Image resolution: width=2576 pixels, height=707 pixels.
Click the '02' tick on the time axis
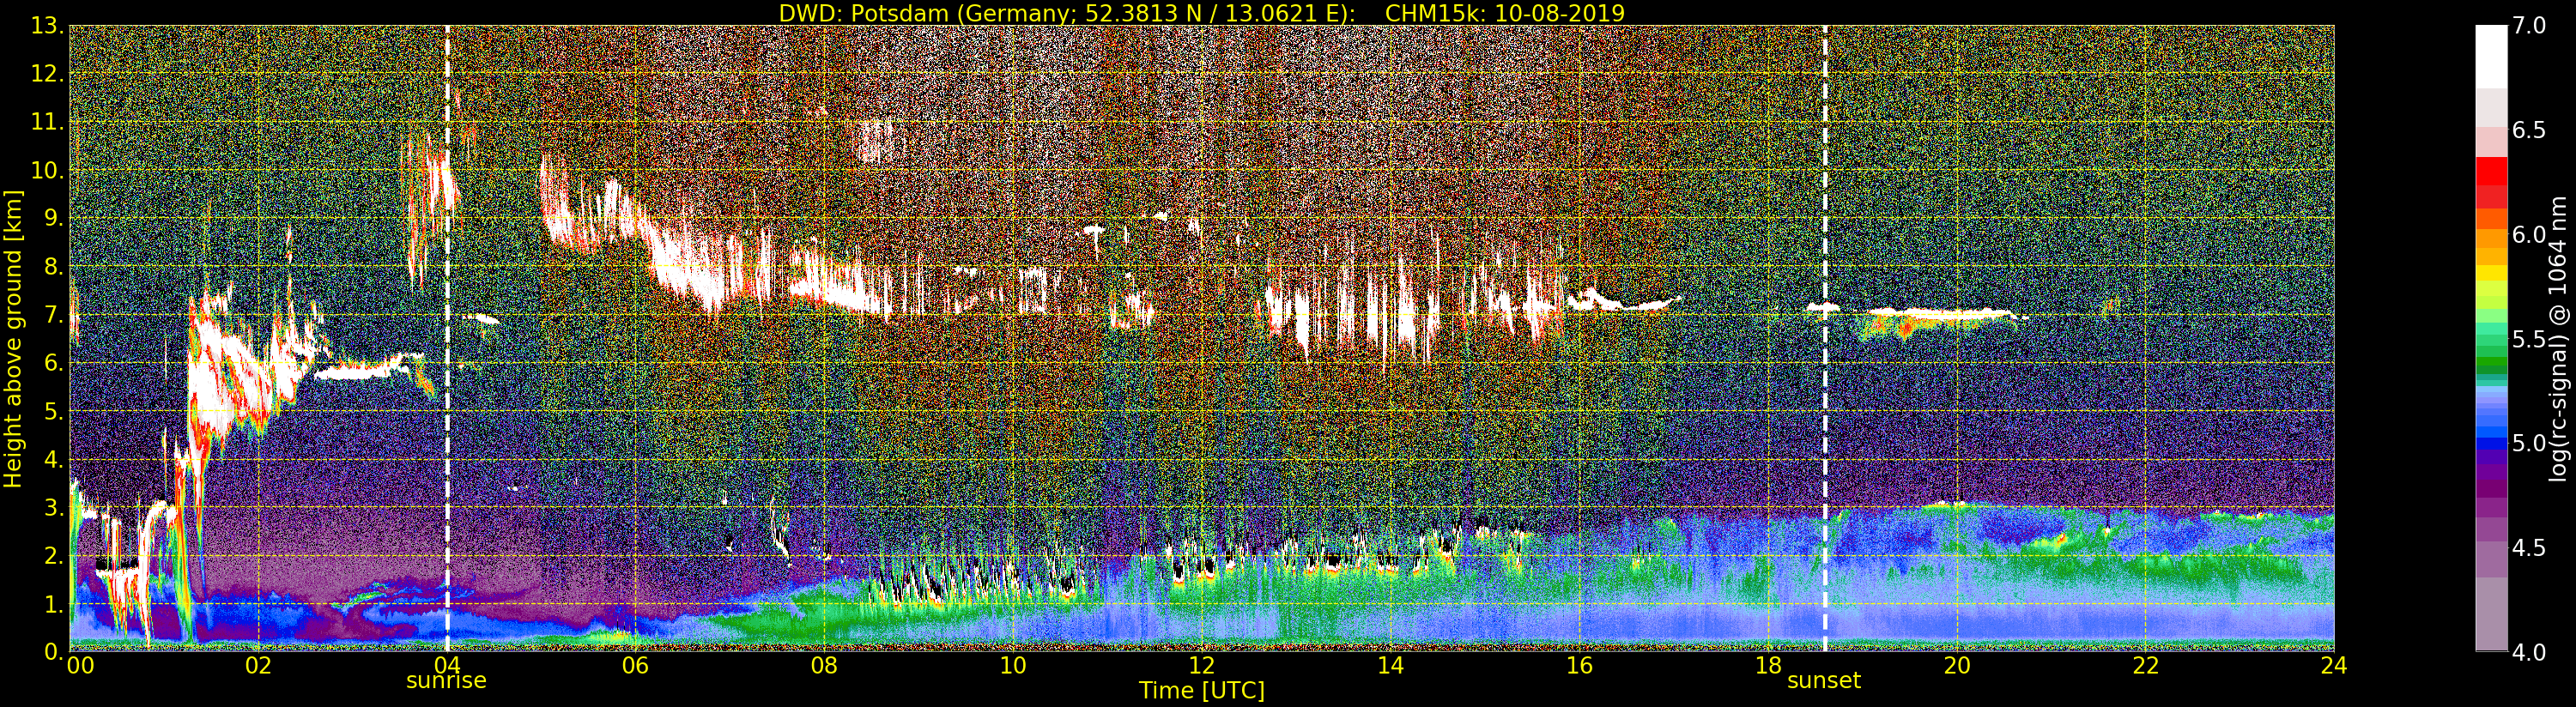pyautogui.click(x=258, y=666)
